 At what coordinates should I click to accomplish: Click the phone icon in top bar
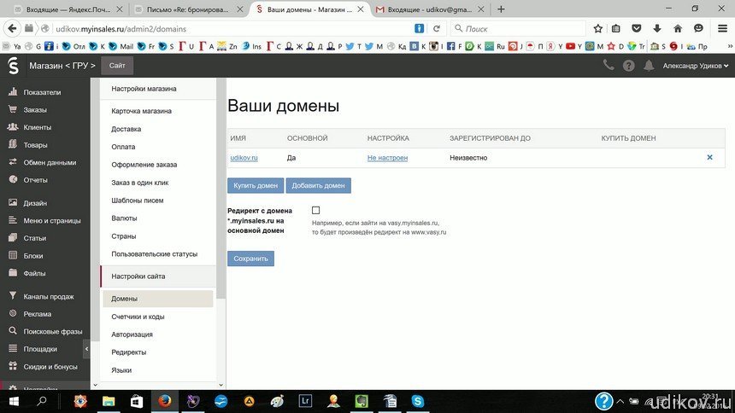(x=609, y=65)
